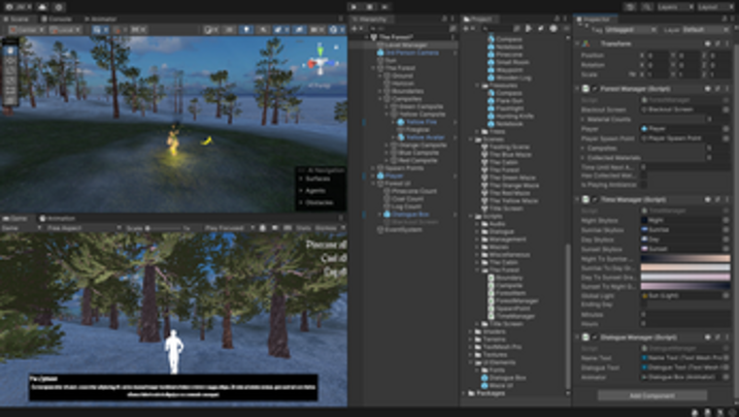Viewport: 739px width, 417px height.
Task: Toggle Time Manager script enabled checkbox
Action: tap(594, 200)
